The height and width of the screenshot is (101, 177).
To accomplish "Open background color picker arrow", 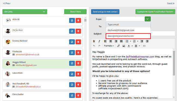I will point(139,46).
